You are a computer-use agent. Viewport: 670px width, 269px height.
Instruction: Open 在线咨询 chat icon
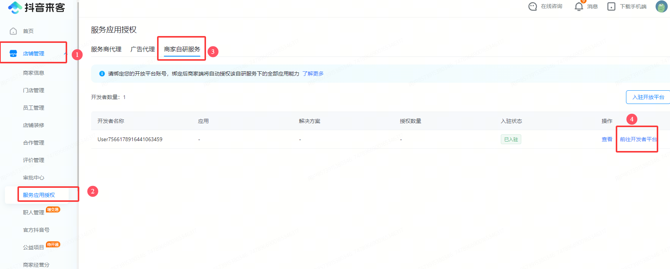click(533, 6)
